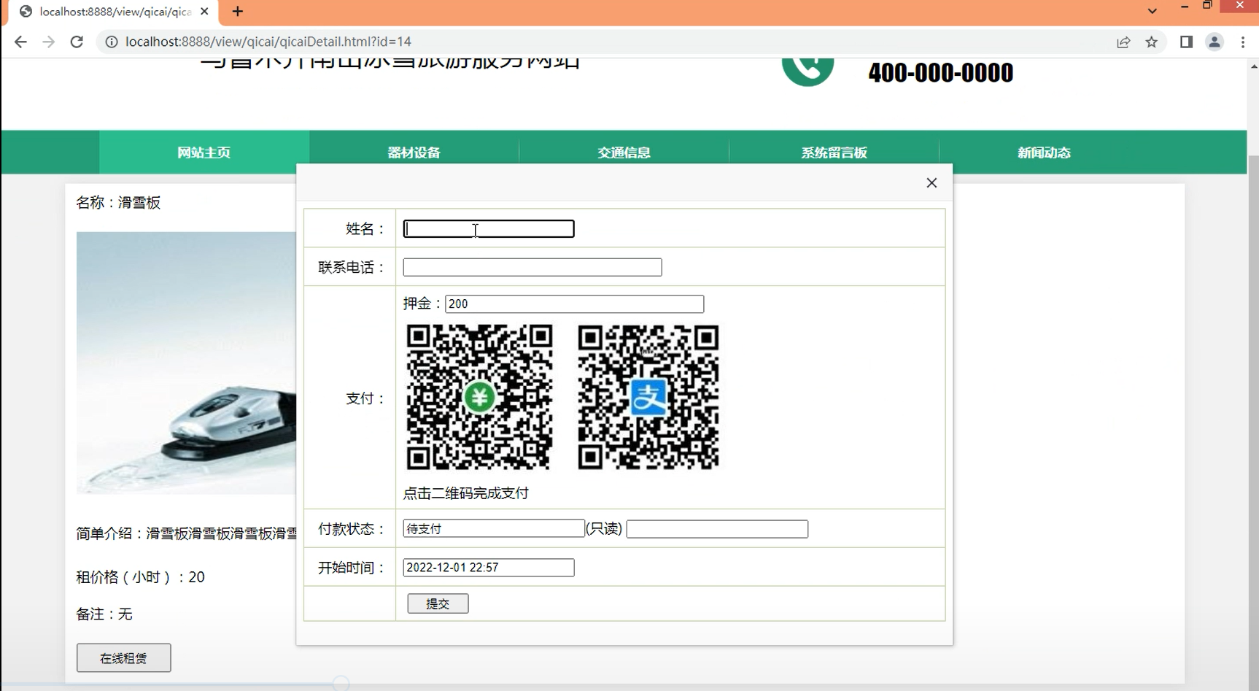Open the 器材设备 navigation tab
Screen dimensions: 1259x691
coord(414,153)
